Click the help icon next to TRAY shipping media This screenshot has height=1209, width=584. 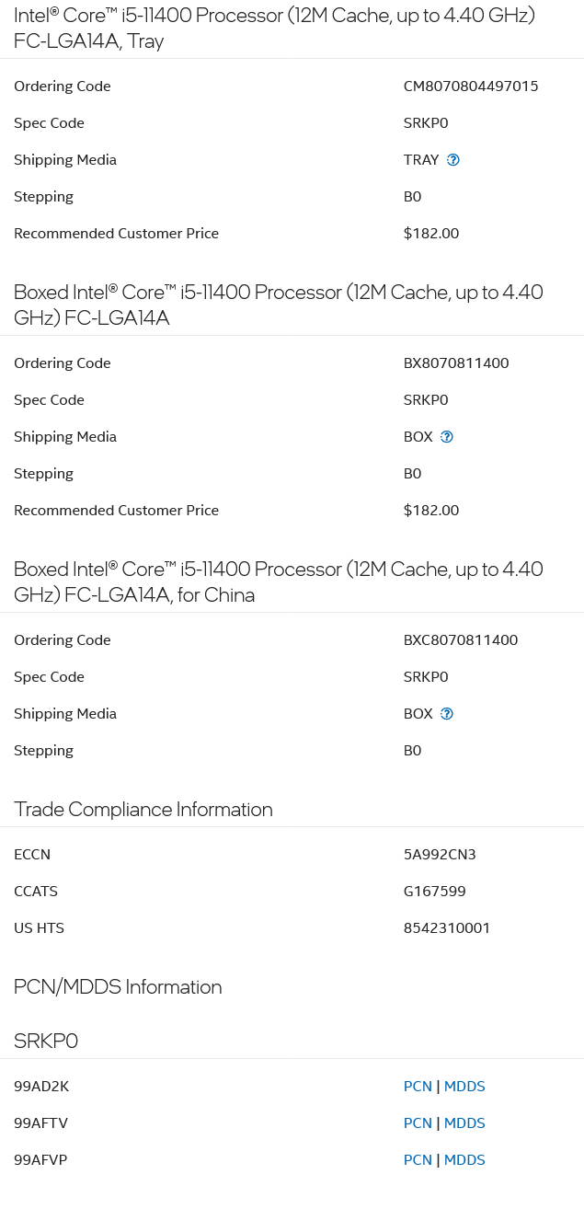point(452,159)
